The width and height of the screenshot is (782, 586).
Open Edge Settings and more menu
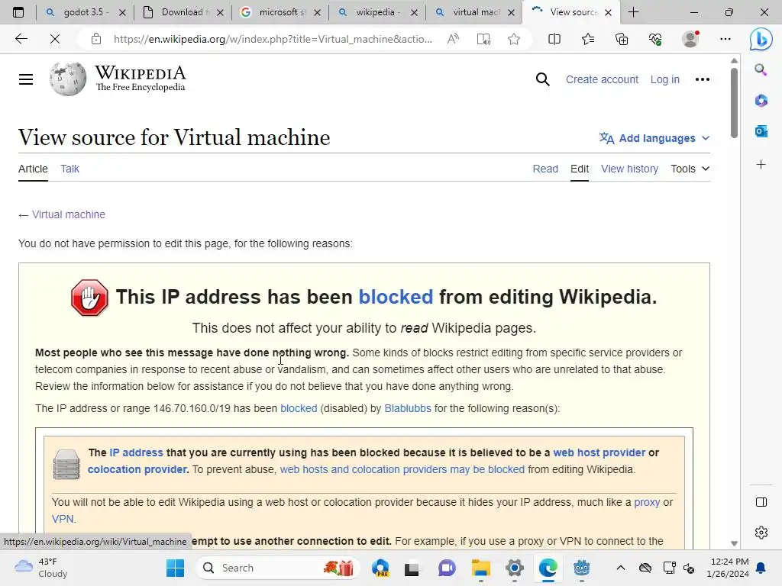pos(725,39)
